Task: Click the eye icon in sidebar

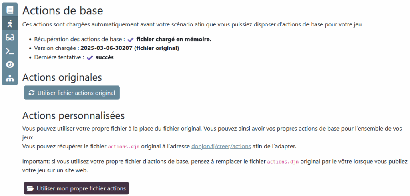Action: [10, 65]
